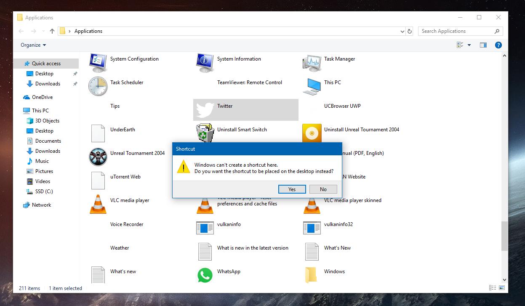525x306 pixels.
Task: Click No in the Shortcut dialog
Action: (x=323, y=189)
